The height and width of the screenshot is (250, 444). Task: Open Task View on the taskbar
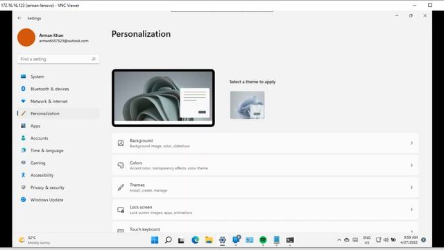tap(181, 240)
